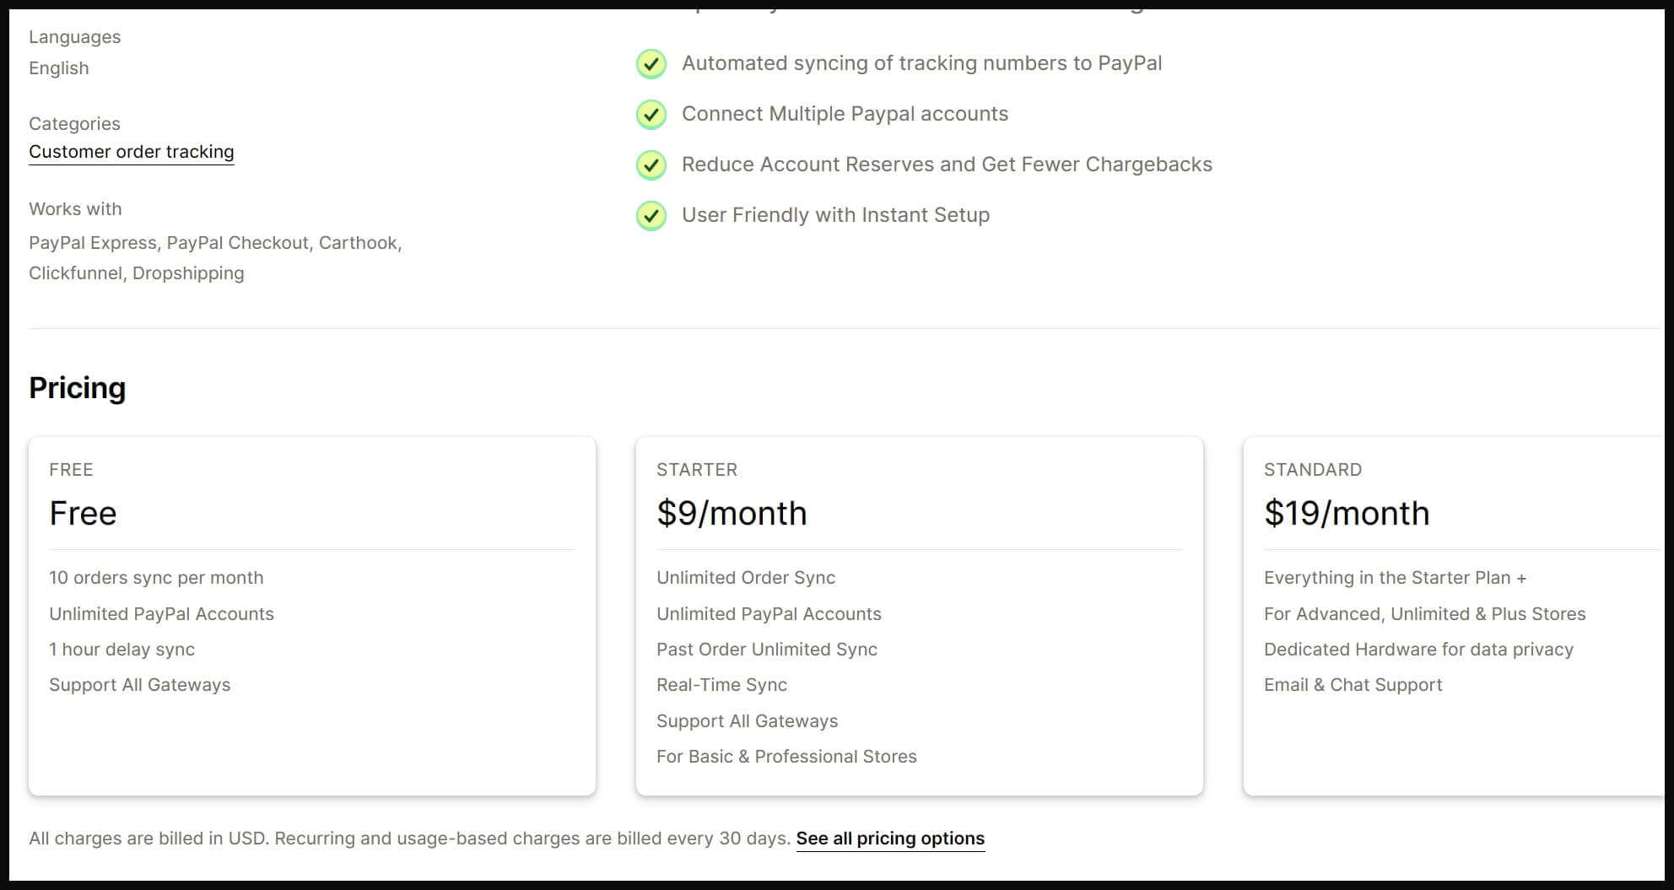Click the Free plan price label
The height and width of the screenshot is (890, 1674).
[x=83, y=513]
